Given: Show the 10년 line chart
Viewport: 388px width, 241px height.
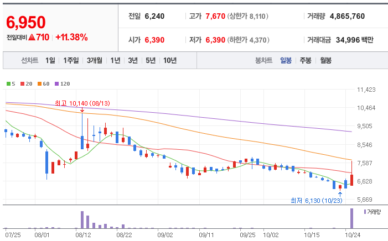Looking at the screenshot, I should (170, 60).
